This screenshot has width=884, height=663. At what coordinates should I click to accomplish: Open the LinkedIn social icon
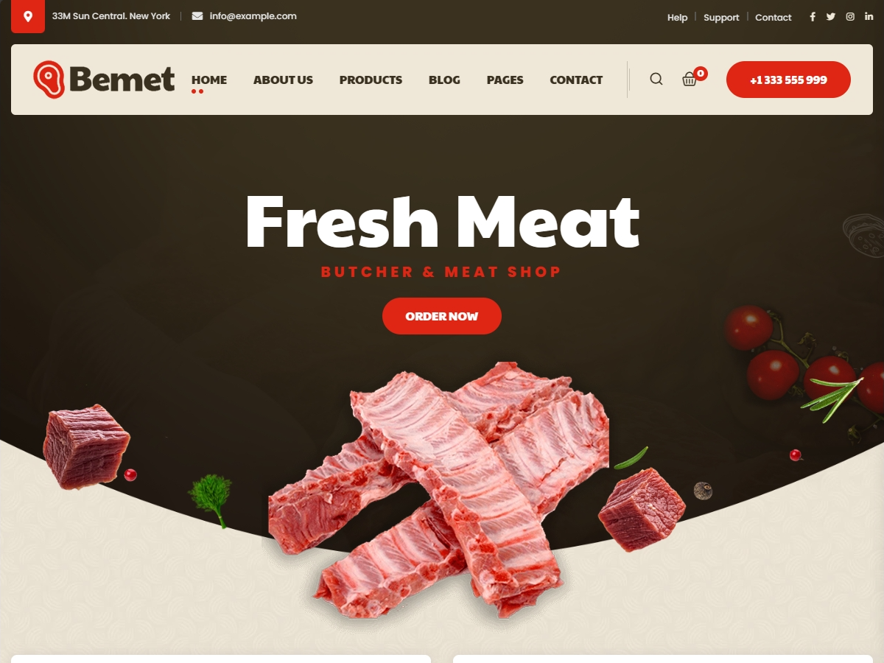pyautogui.click(x=869, y=17)
